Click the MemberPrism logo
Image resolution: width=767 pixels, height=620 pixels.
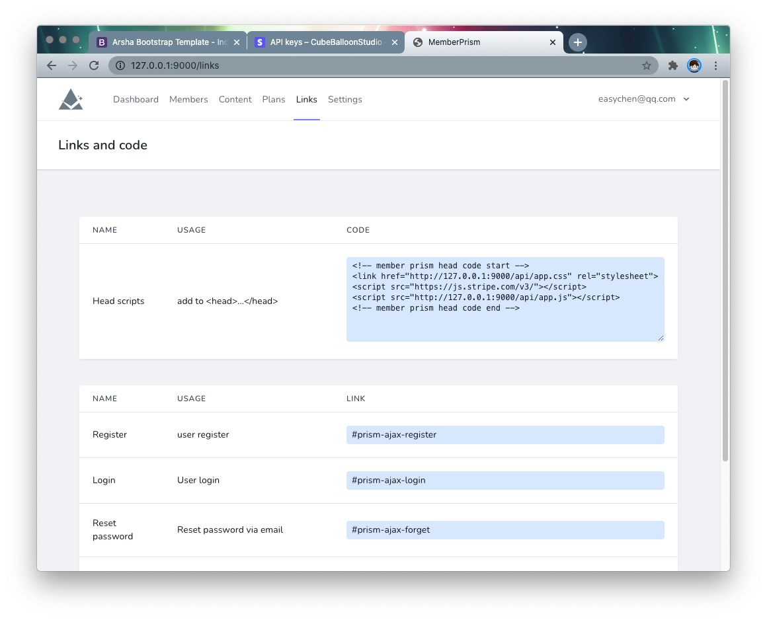coord(71,99)
